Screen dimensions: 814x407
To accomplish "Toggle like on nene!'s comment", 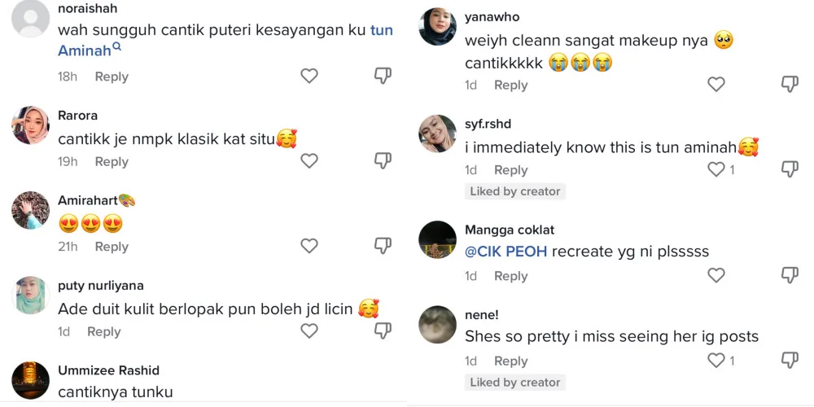I will (x=716, y=361).
